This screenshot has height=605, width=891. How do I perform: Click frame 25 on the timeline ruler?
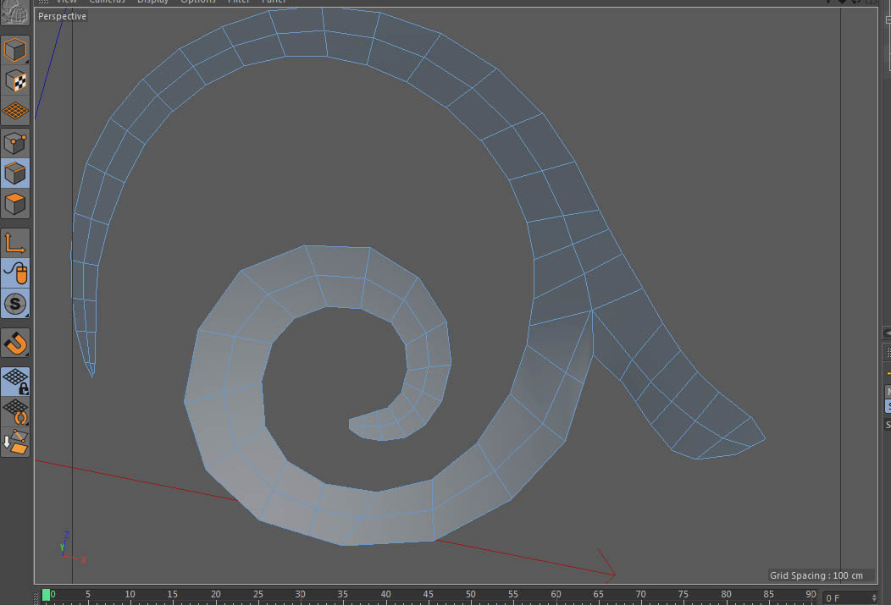(258, 594)
